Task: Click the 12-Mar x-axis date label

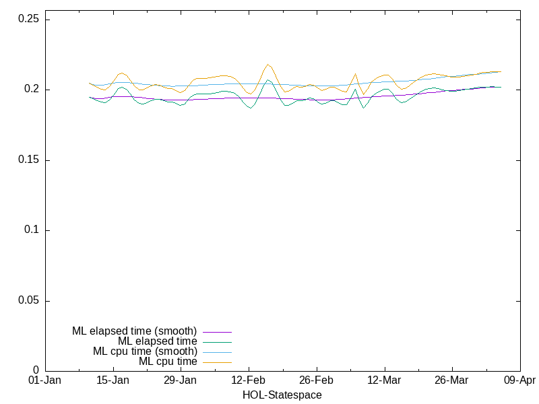Action: point(384,380)
